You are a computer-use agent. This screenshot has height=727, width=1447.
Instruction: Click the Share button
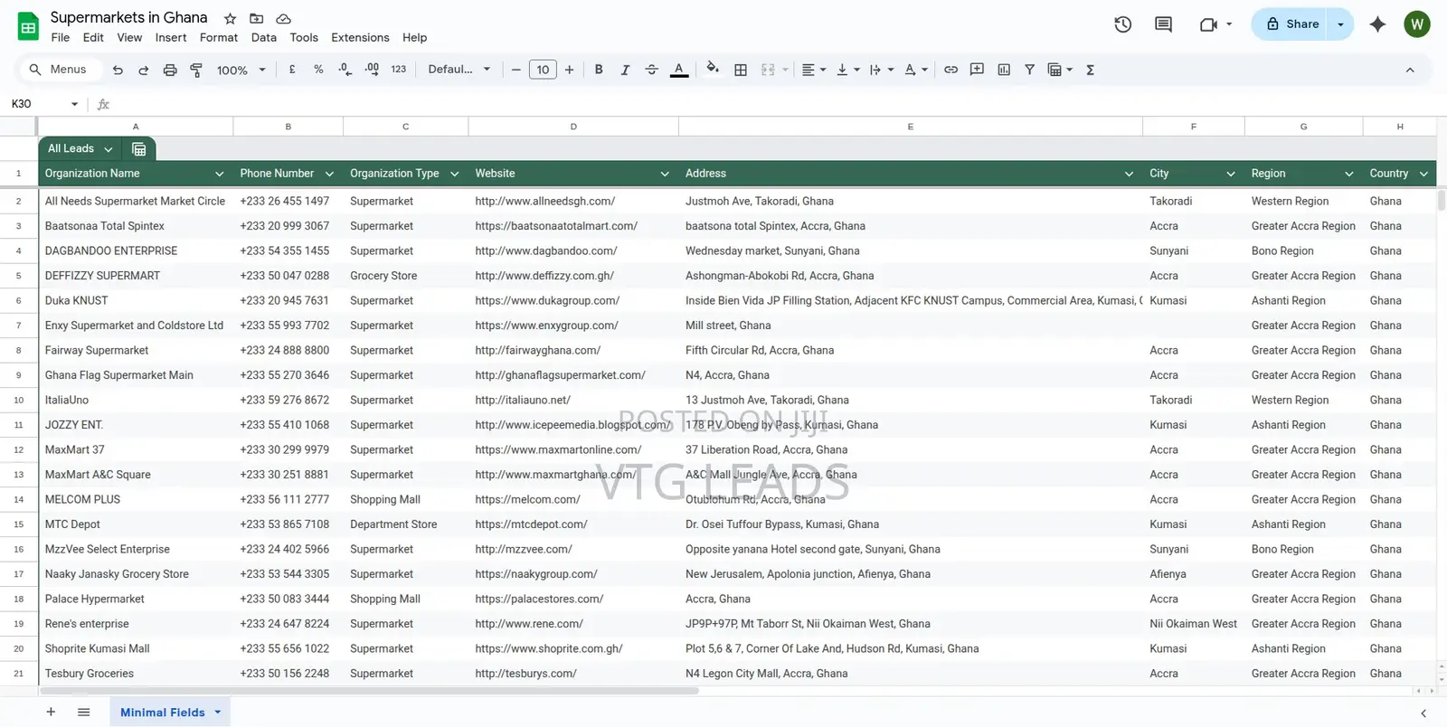1292,24
